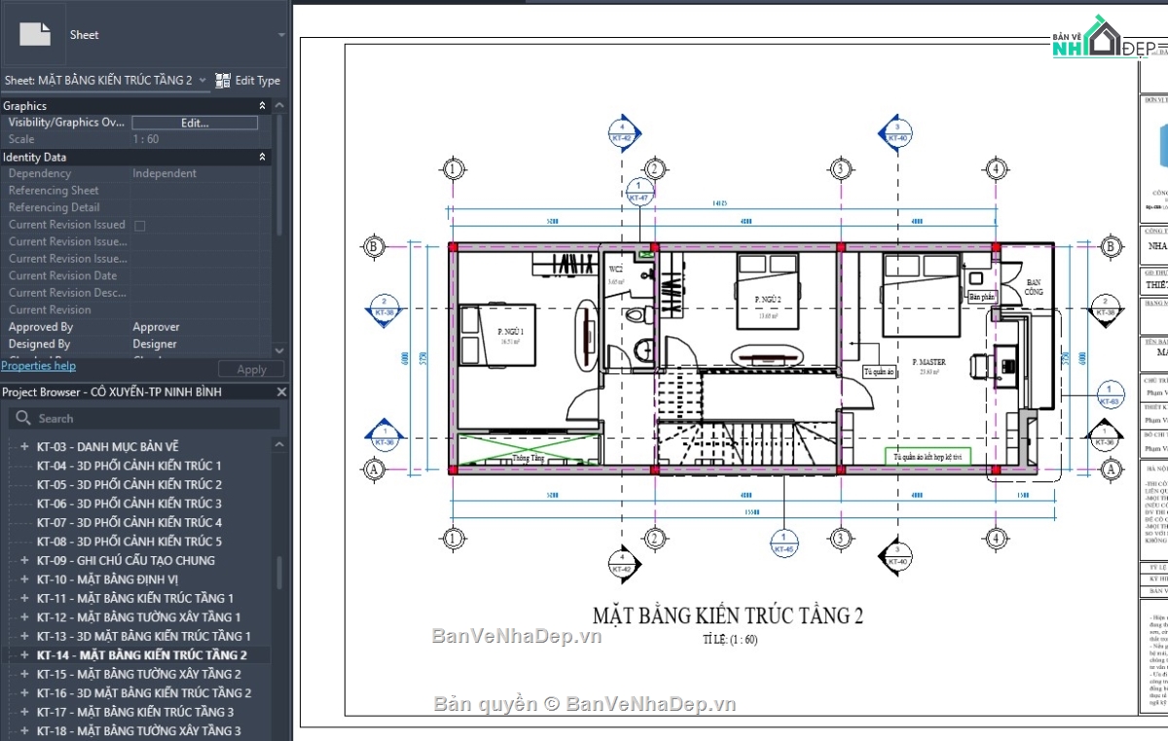Expand KT-16 - 3D MẶT BẰNG KIẾN TRÚC TẦNG 2 node
This screenshot has width=1168, height=741.
[x=24, y=692]
